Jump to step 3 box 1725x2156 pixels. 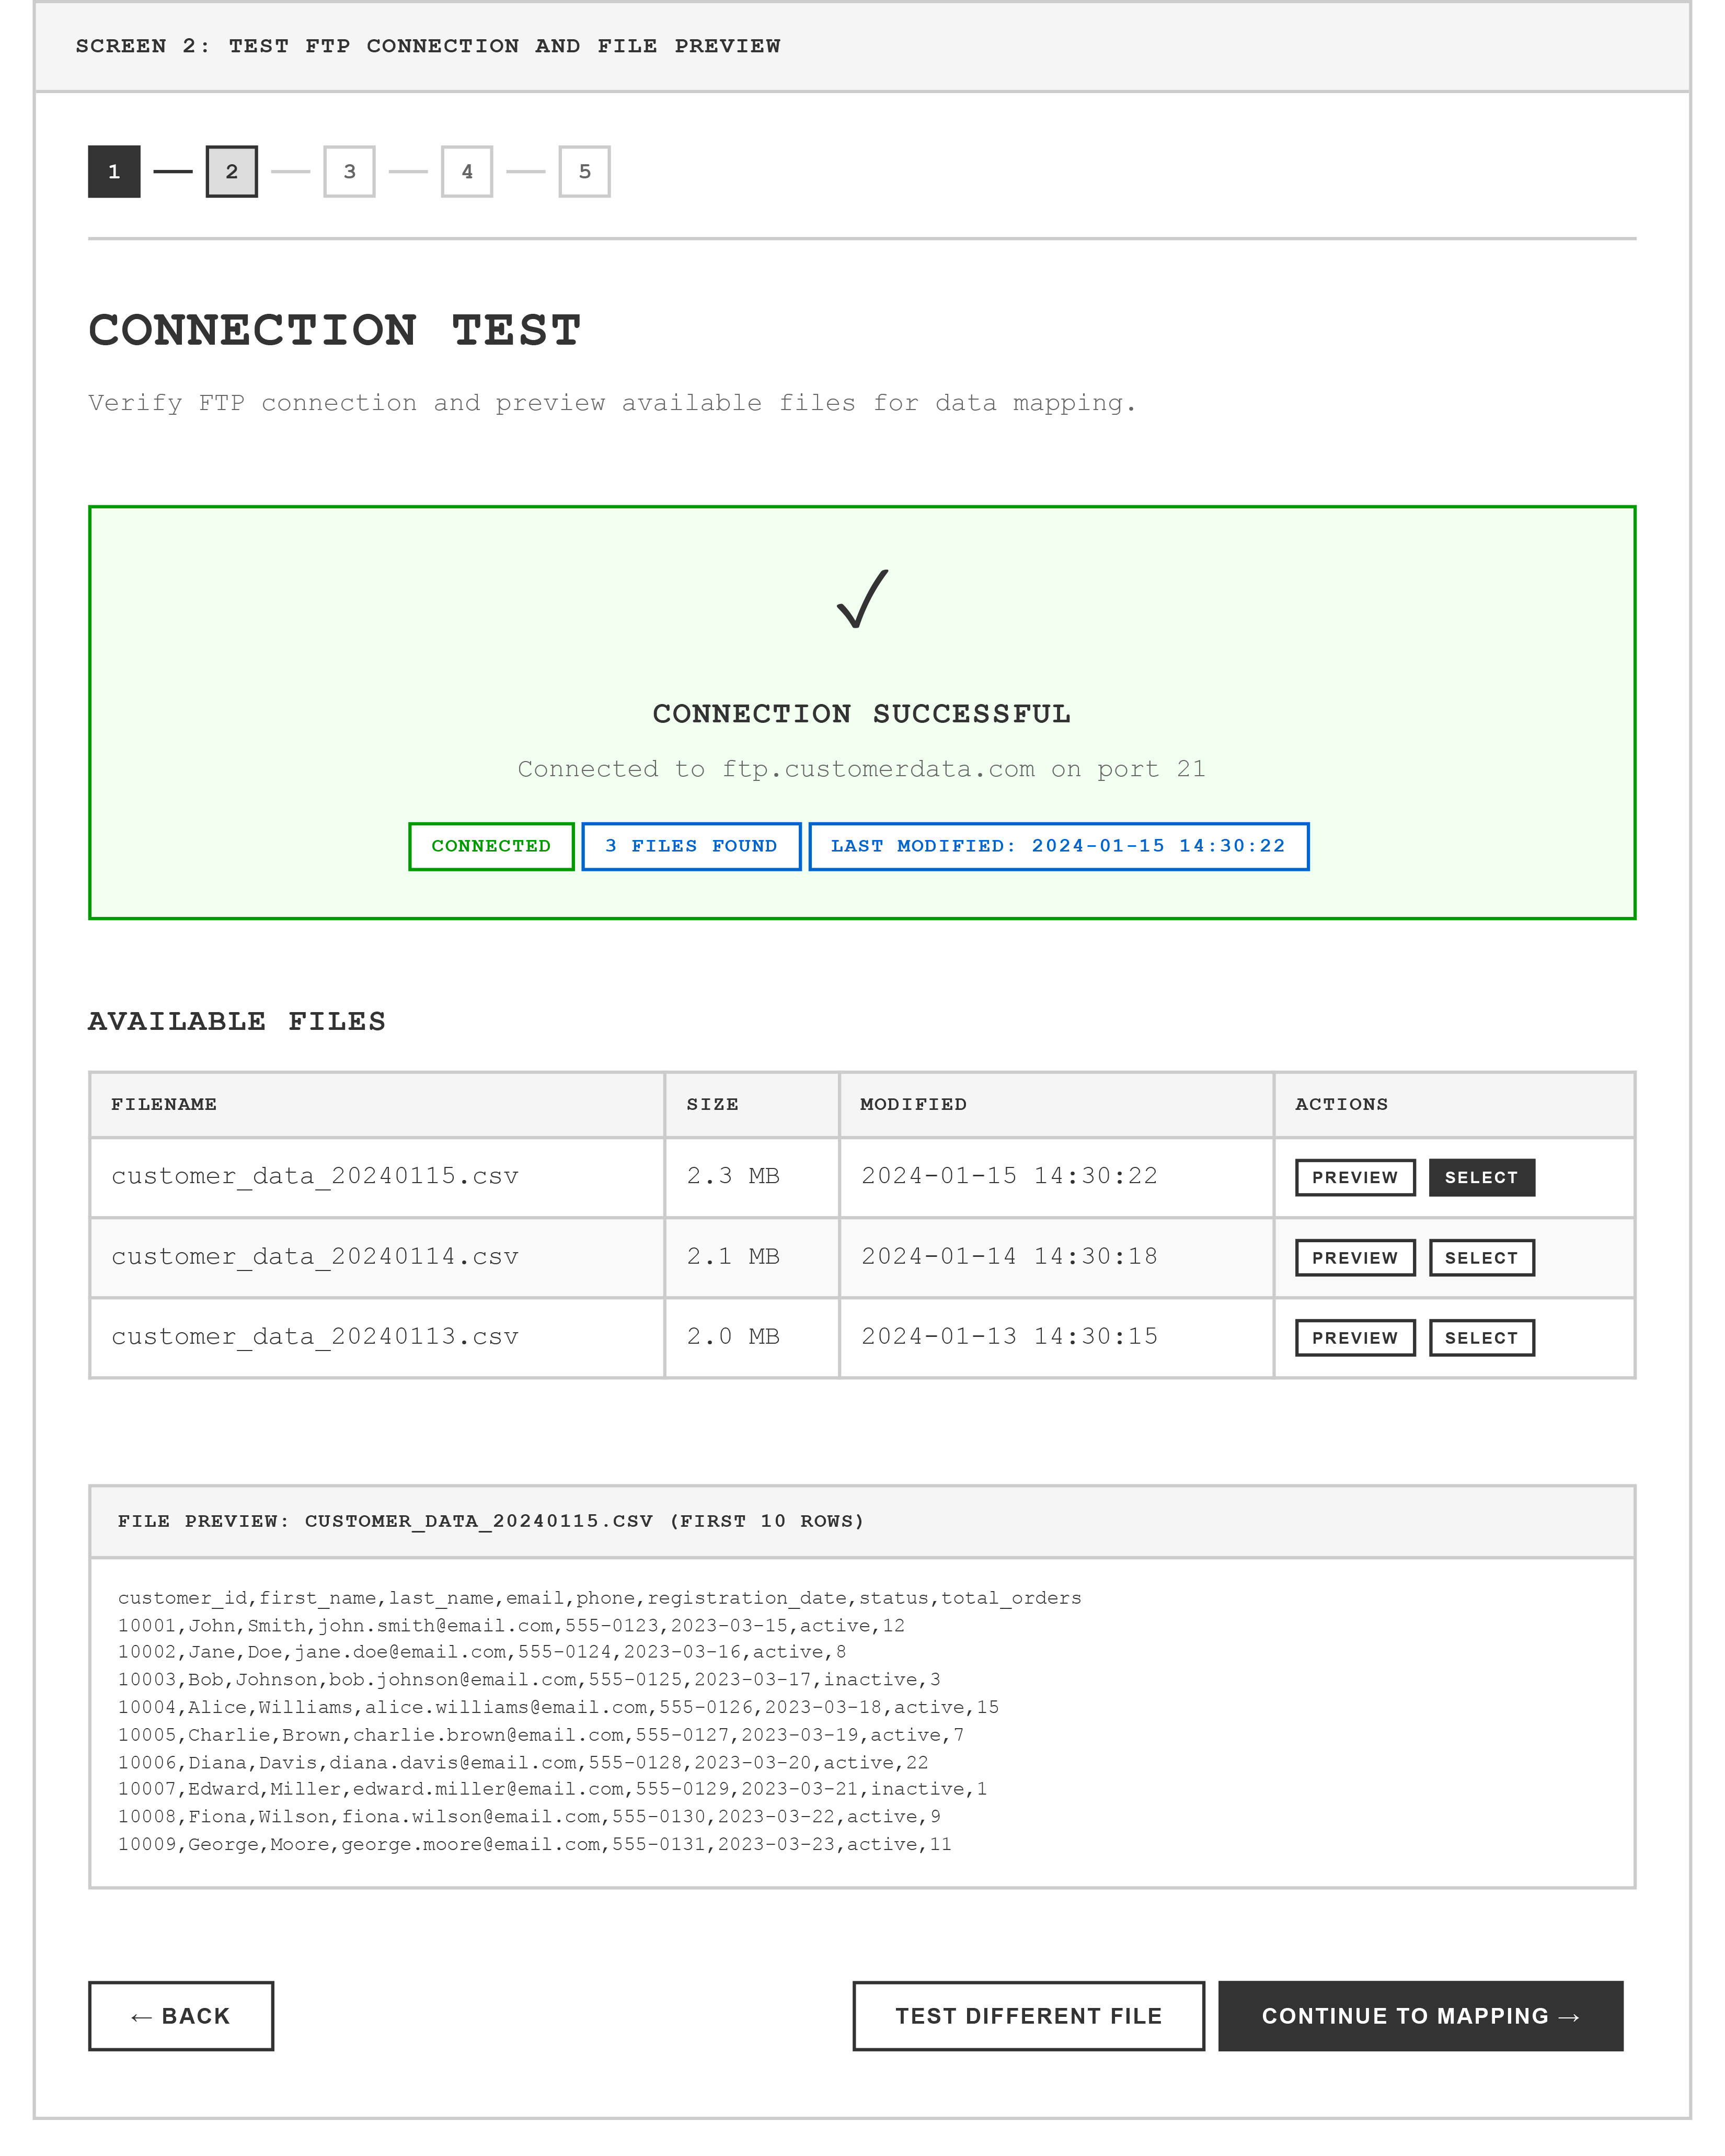coord(350,172)
